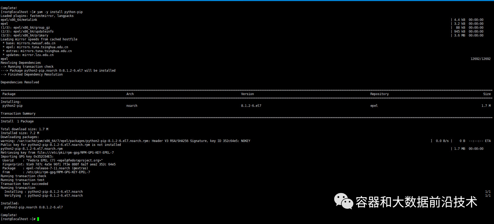Click 'Total download size: 1.7 M'
Image resolution: width=494 pixels, height=224 pixels.
click(x=24, y=129)
